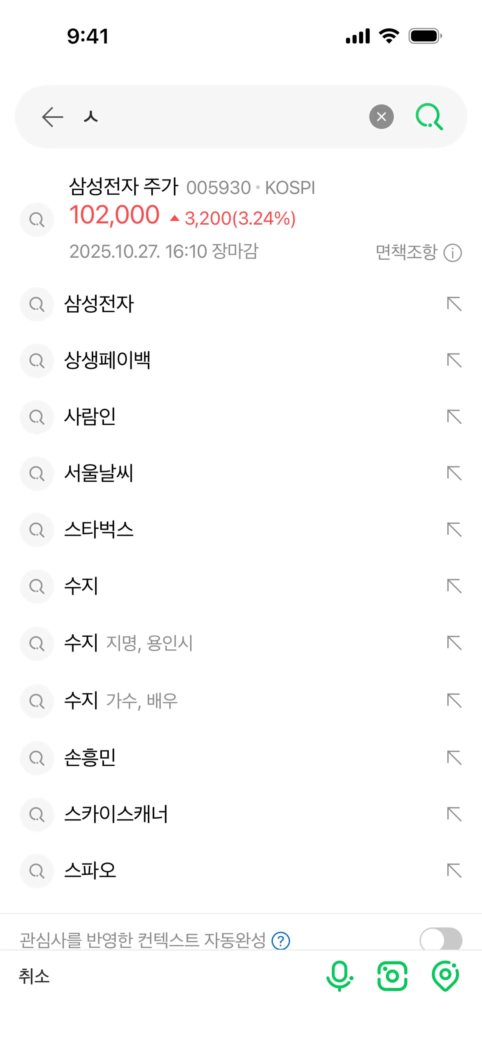Fill search with 삼성전자 using arrow

[x=454, y=304]
